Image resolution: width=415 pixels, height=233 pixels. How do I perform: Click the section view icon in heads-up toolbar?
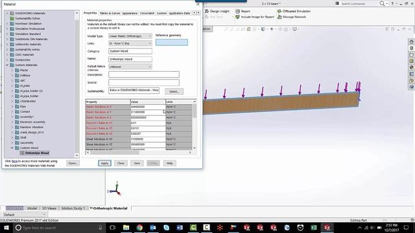click(248, 29)
